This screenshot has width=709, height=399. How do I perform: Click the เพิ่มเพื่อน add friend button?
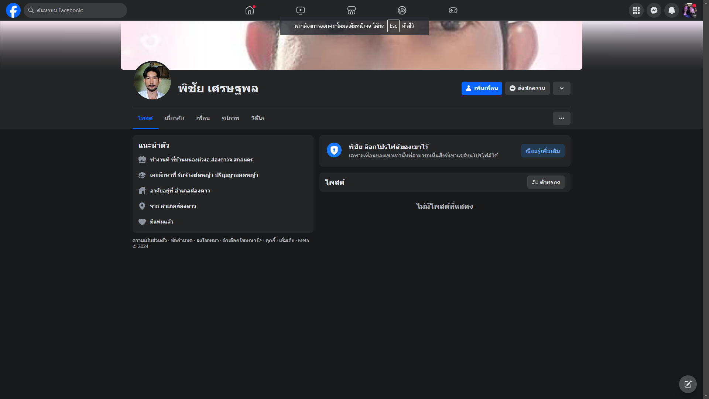click(x=482, y=88)
